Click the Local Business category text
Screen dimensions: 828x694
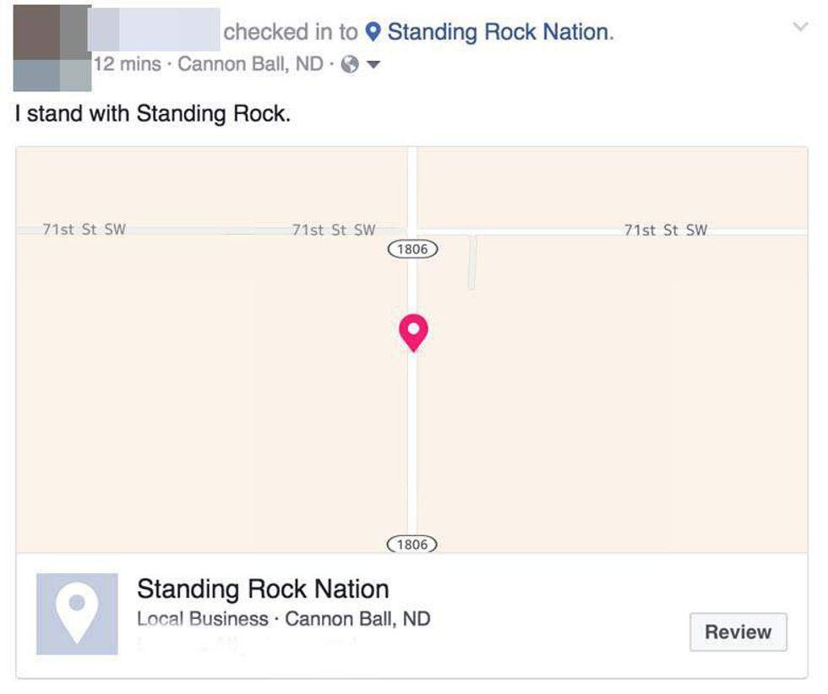pyautogui.click(x=202, y=619)
